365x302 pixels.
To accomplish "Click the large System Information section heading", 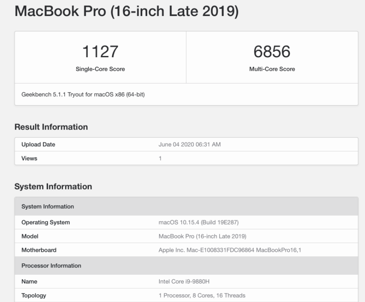I will pos(53,186).
